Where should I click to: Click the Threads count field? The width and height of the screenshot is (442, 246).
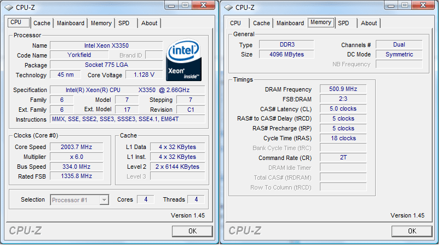196,199
